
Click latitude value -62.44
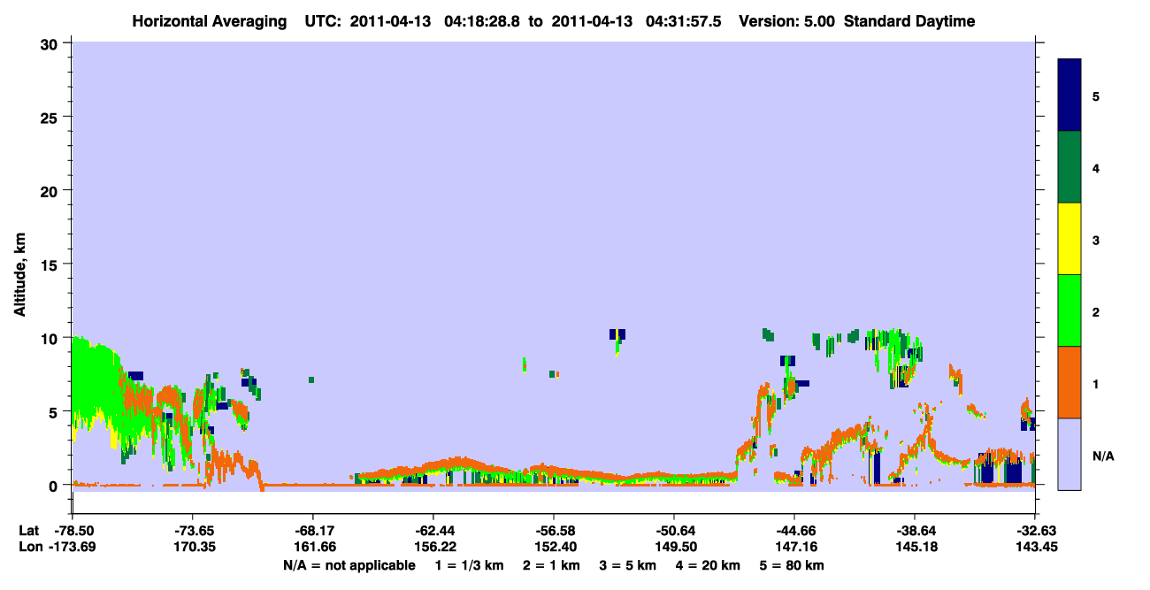[433, 531]
